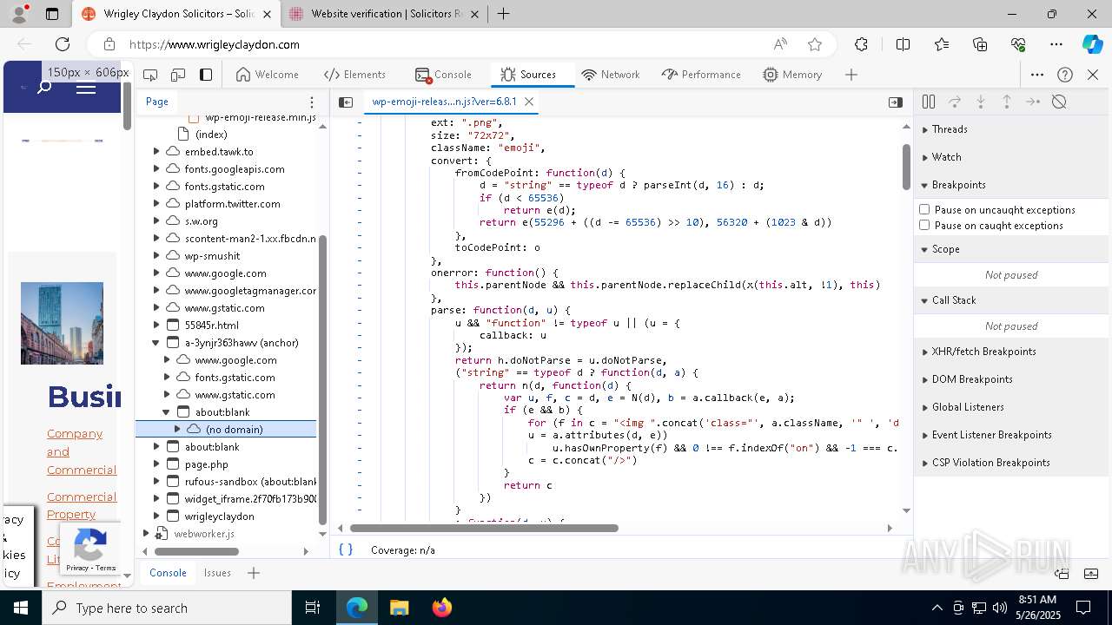This screenshot has height=625, width=1112.
Task: Switch to Issues drawer tab
Action: point(217,573)
